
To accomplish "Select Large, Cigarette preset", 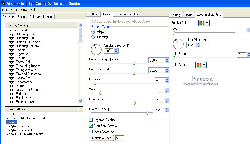I will 17,54.
